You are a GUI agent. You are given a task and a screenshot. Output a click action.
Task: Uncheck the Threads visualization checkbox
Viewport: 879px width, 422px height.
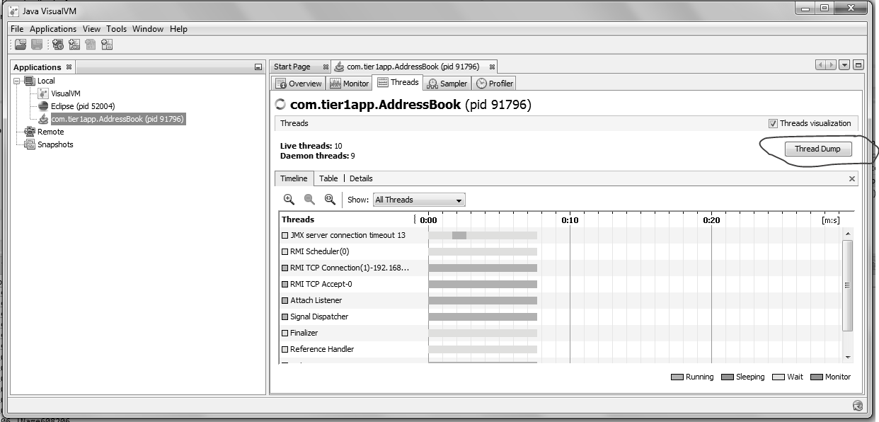click(773, 123)
